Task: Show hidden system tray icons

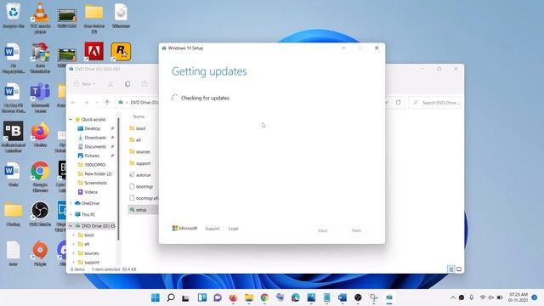Action: [453, 297]
